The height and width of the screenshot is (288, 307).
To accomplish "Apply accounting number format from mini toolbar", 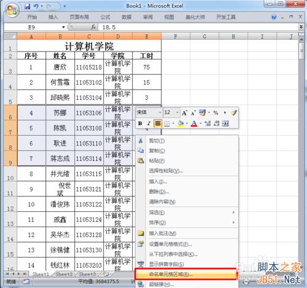I will click(x=203, y=112).
